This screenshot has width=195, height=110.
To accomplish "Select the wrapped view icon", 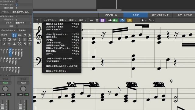I will [97, 20].
